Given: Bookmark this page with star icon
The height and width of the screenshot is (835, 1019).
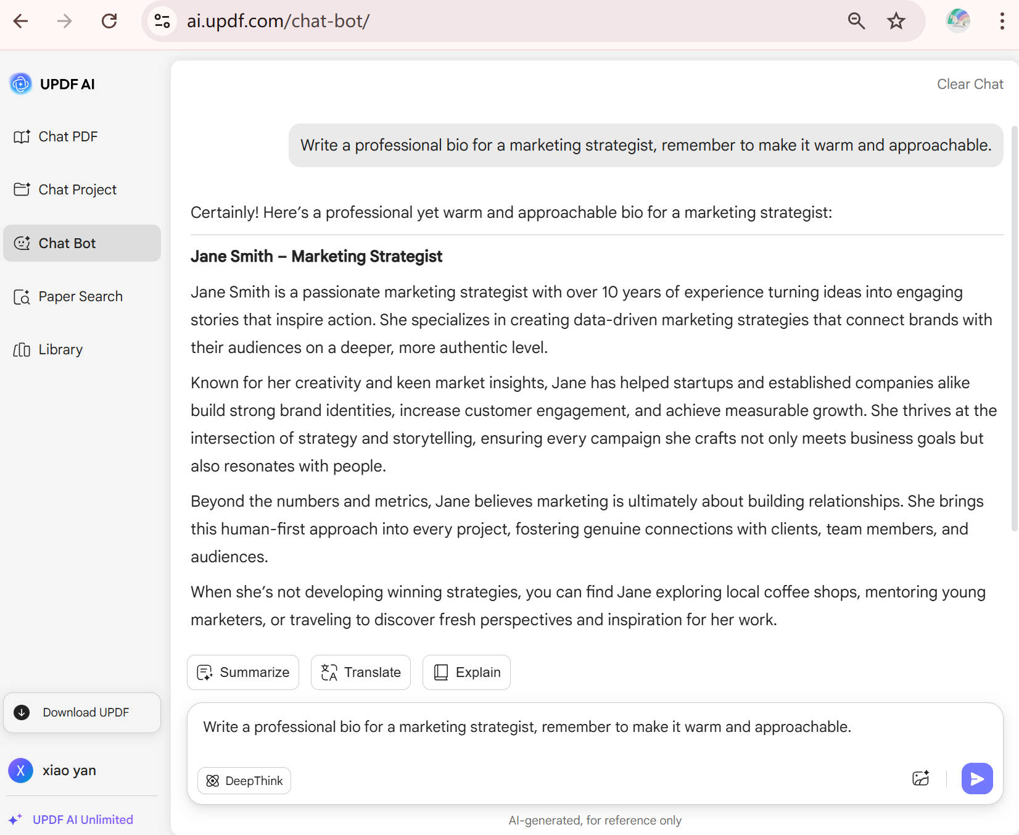Looking at the screenshot, I should click(896, 21).
